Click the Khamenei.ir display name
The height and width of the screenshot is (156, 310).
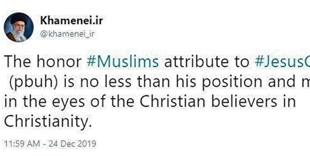pos(72,20)
